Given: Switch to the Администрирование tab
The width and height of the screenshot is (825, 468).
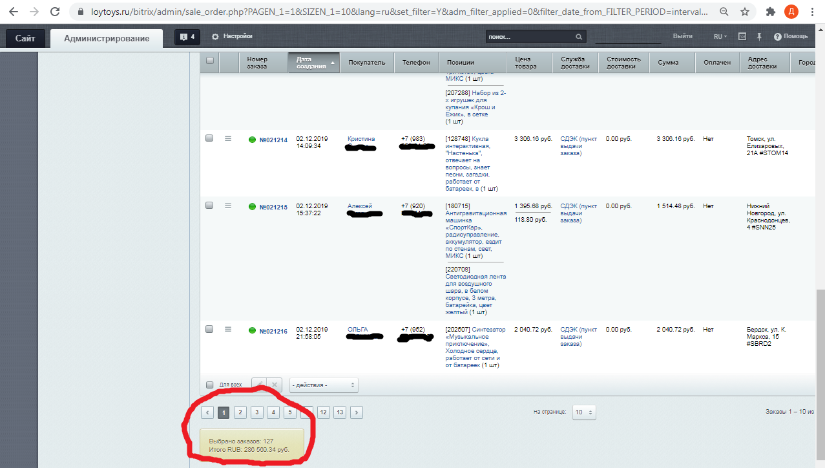Looking at the screenshot, I should pos(107,38).
